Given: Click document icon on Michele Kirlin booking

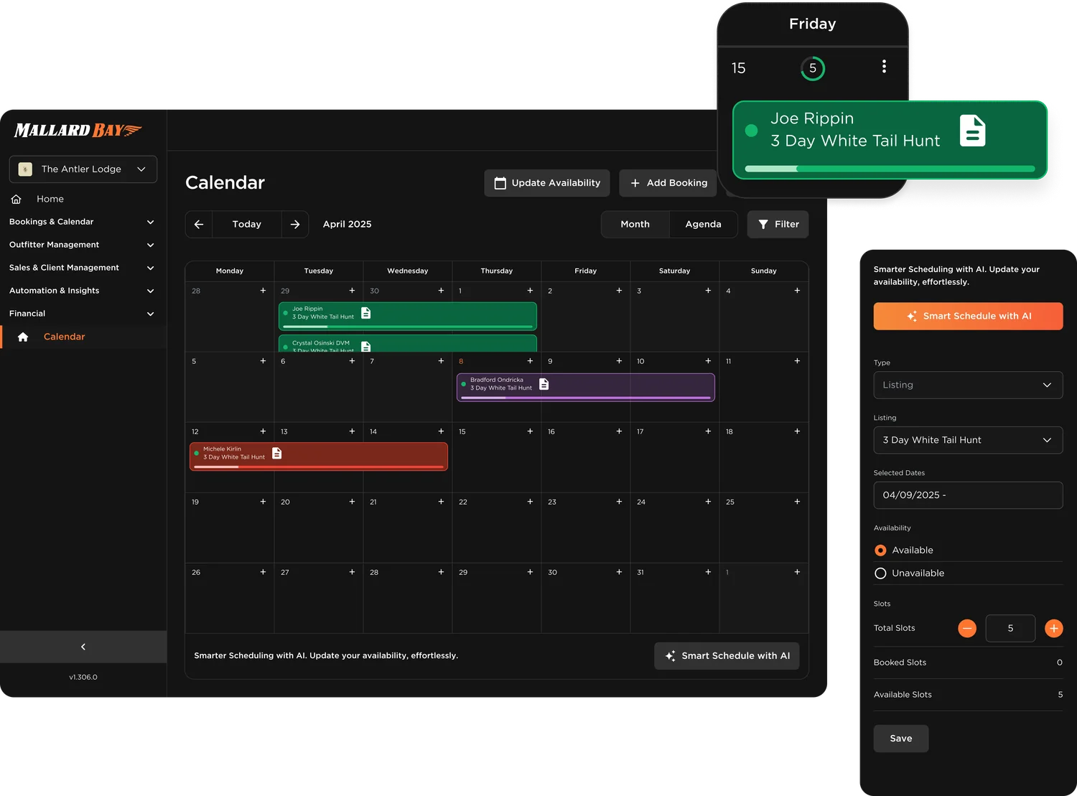Looking at the screenshot, I should click(277, 453).
